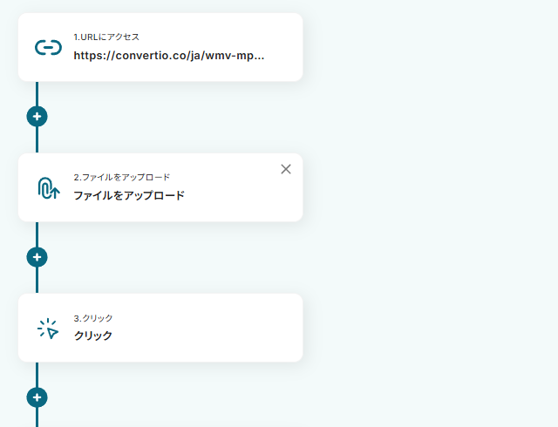The image size is (558, 427).
Task: Remove step 2 with the X icon
Action: click(286, 169)
